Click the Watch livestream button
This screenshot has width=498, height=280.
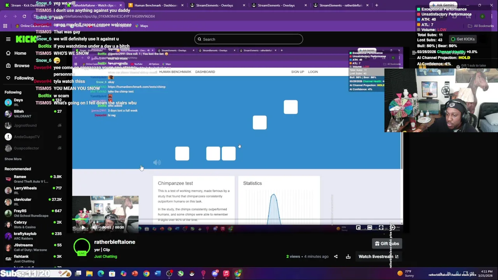point(378,257)
